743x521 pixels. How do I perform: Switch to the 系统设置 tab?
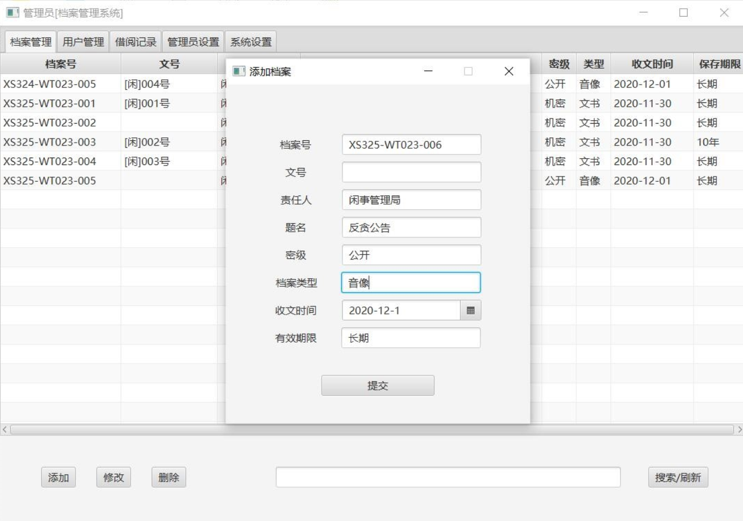click(x=250, y=41)
